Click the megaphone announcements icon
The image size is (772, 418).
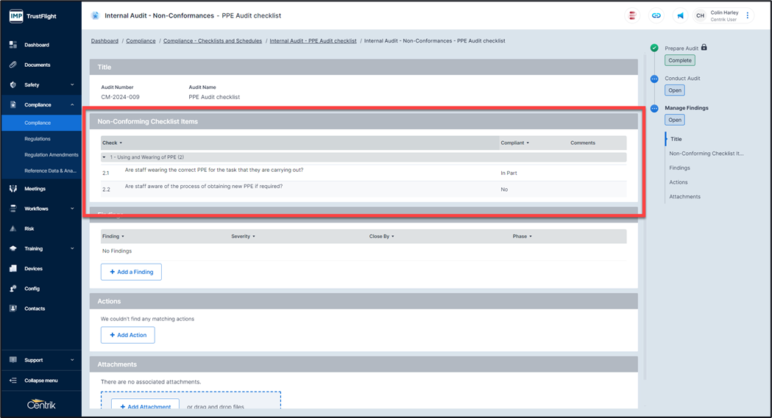(680, 15)
